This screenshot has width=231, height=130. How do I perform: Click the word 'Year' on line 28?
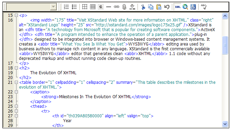point(67,121)
